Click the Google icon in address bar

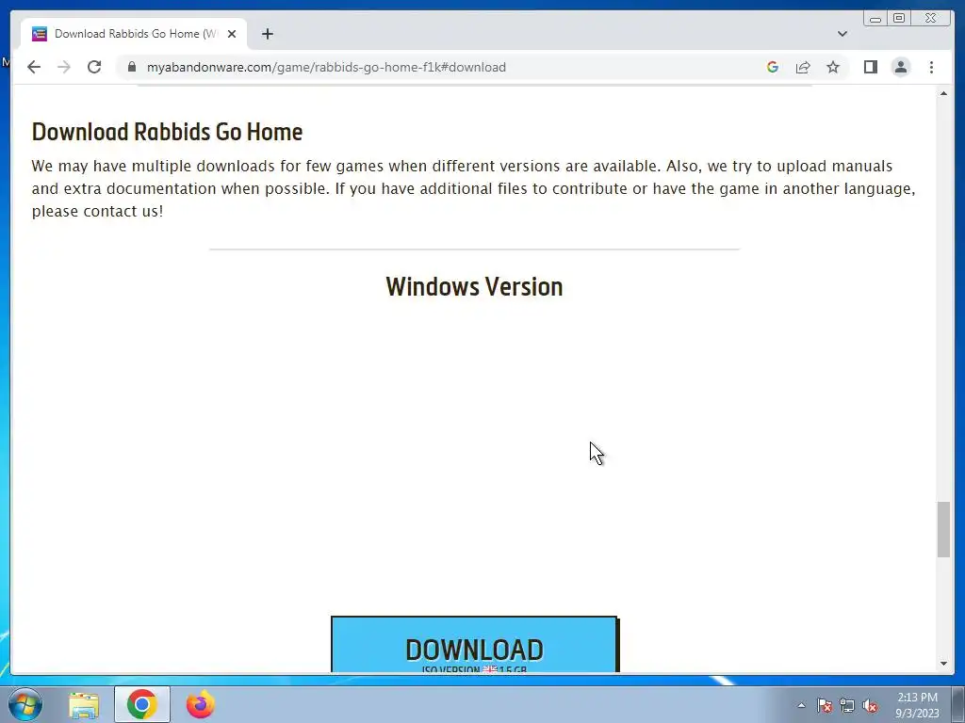[x=773, y=67]
